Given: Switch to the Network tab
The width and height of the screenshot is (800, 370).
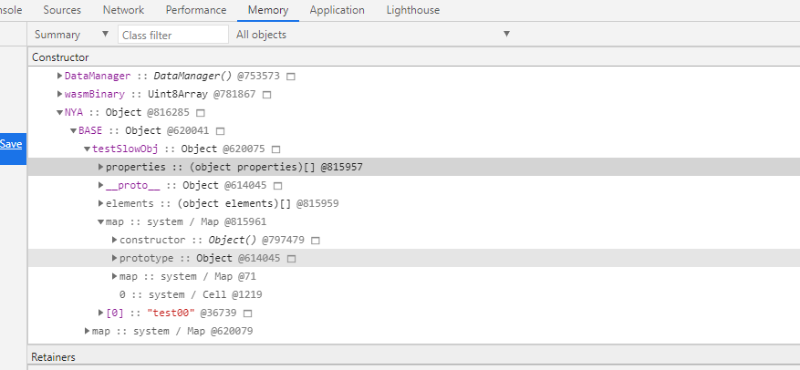Looking at the screenshot, I should [123, 10].
